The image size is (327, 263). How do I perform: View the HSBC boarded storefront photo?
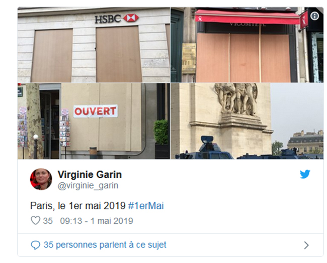pos(94,45)
